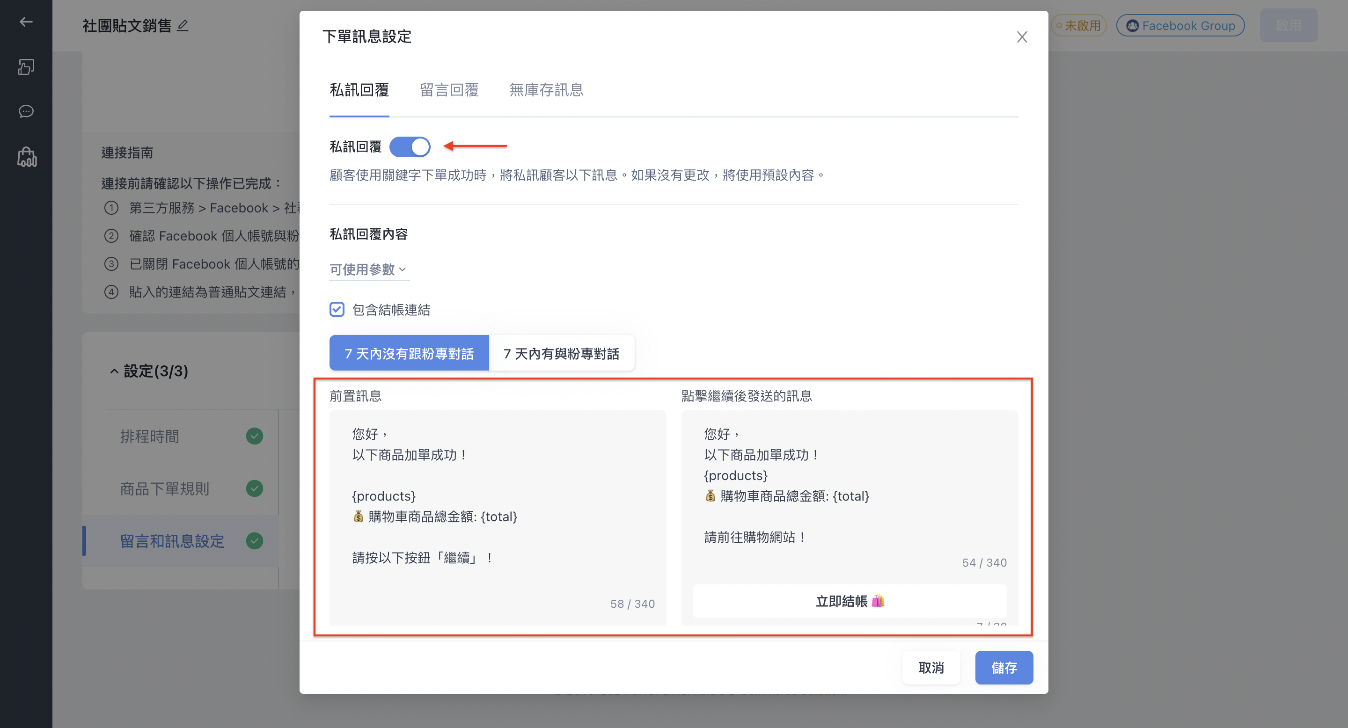Screen dimensions: 1348x728
Task: Open the chat messages sidebar icon
Action: tap(26, 111)
